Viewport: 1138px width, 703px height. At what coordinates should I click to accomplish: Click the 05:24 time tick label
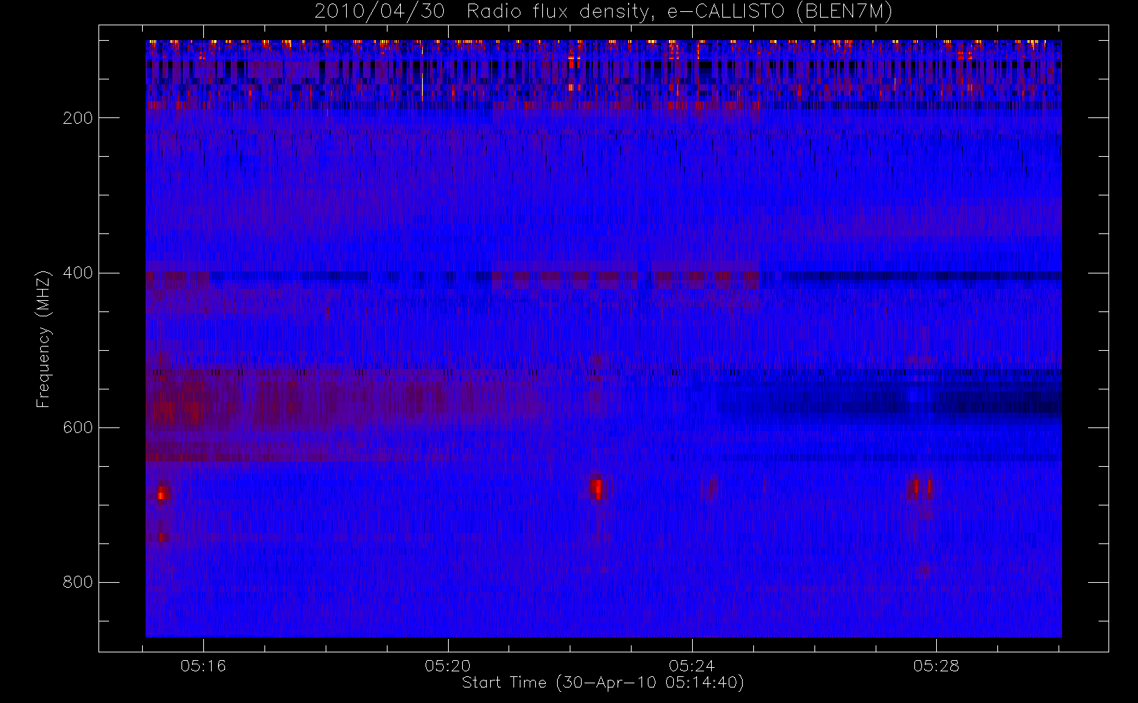(x=692, y=666)
